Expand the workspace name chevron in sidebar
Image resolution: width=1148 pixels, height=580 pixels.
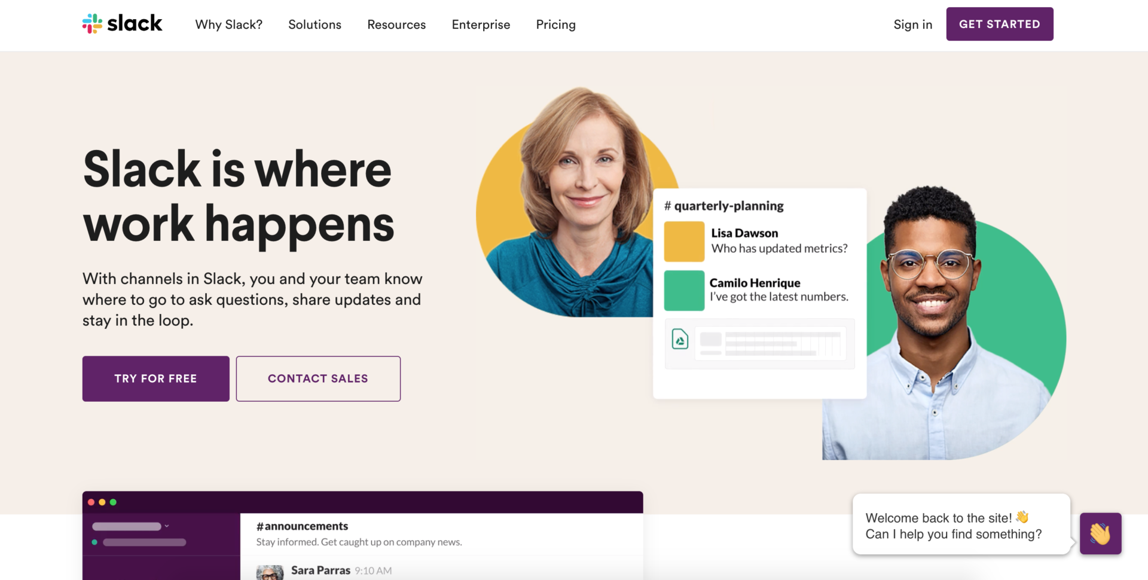click(x=167, y=526)
